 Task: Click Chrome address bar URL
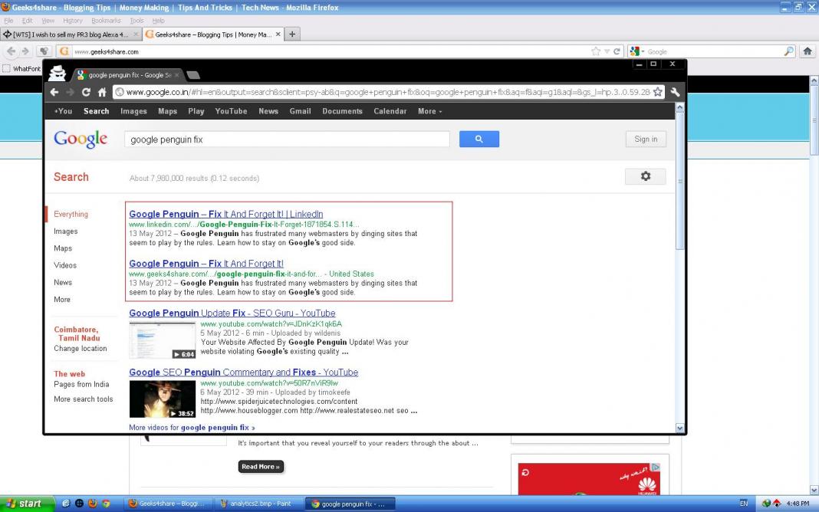[x=387, y=93]
